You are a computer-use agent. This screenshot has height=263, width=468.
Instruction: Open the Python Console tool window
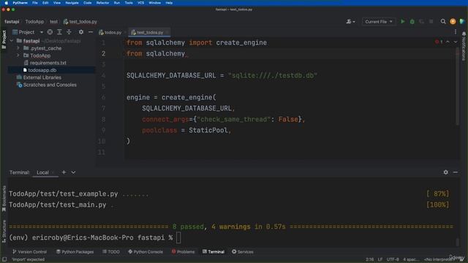[146, 251]
